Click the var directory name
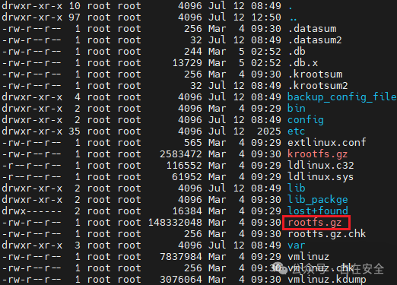 pos(296,245)
